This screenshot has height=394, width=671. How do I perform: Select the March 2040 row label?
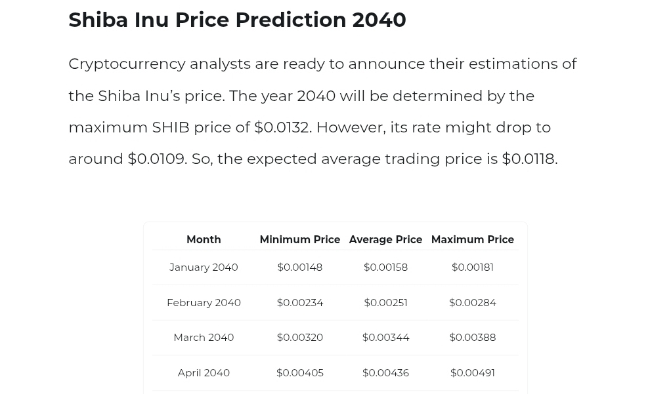click(x=204, y=338)
